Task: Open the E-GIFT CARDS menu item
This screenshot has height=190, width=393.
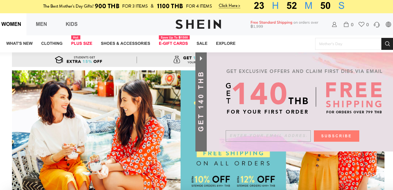Action: point(173,44)
